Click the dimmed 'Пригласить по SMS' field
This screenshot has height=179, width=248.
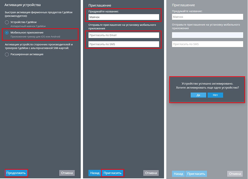pyautogui.click(x=207, y=44)
